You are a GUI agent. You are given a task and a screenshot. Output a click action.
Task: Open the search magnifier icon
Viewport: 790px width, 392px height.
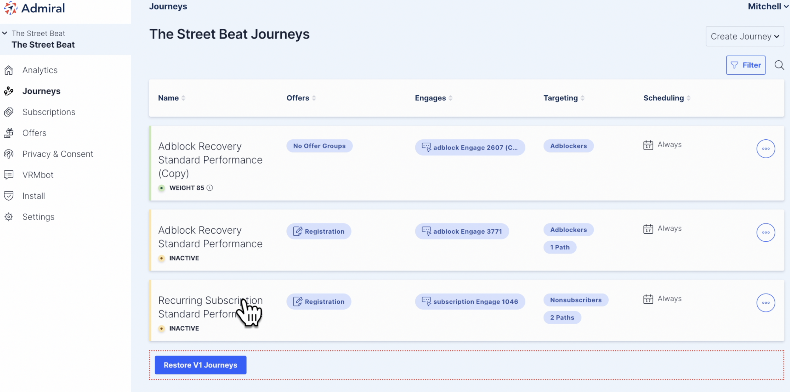tap(779, 65)
